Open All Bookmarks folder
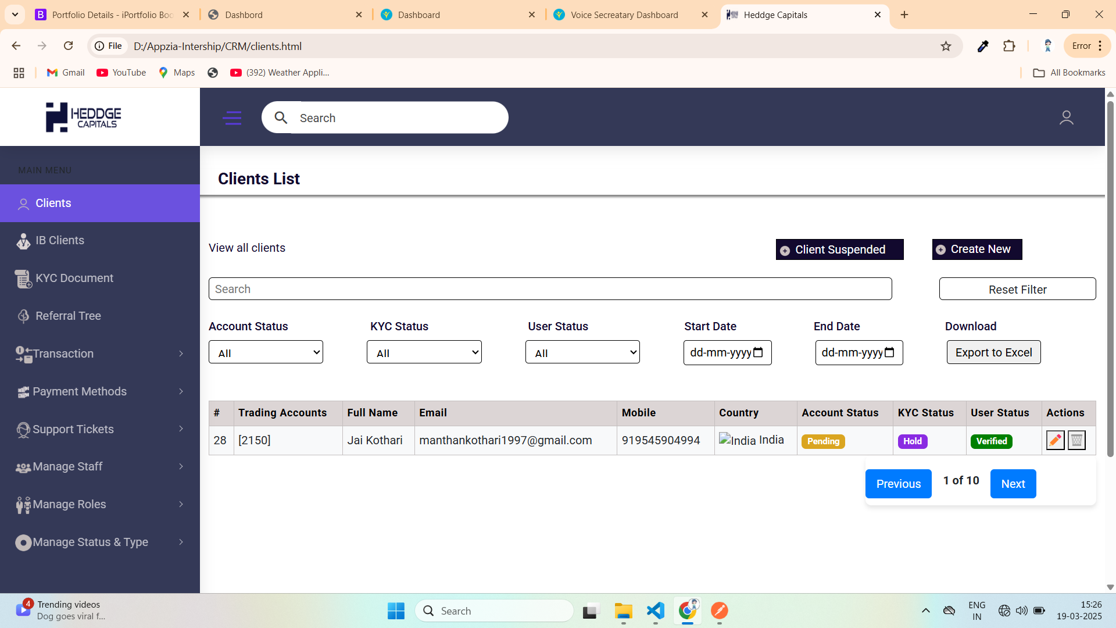The height and width of the screenshot is (628, 1116). click(1069, 73)
